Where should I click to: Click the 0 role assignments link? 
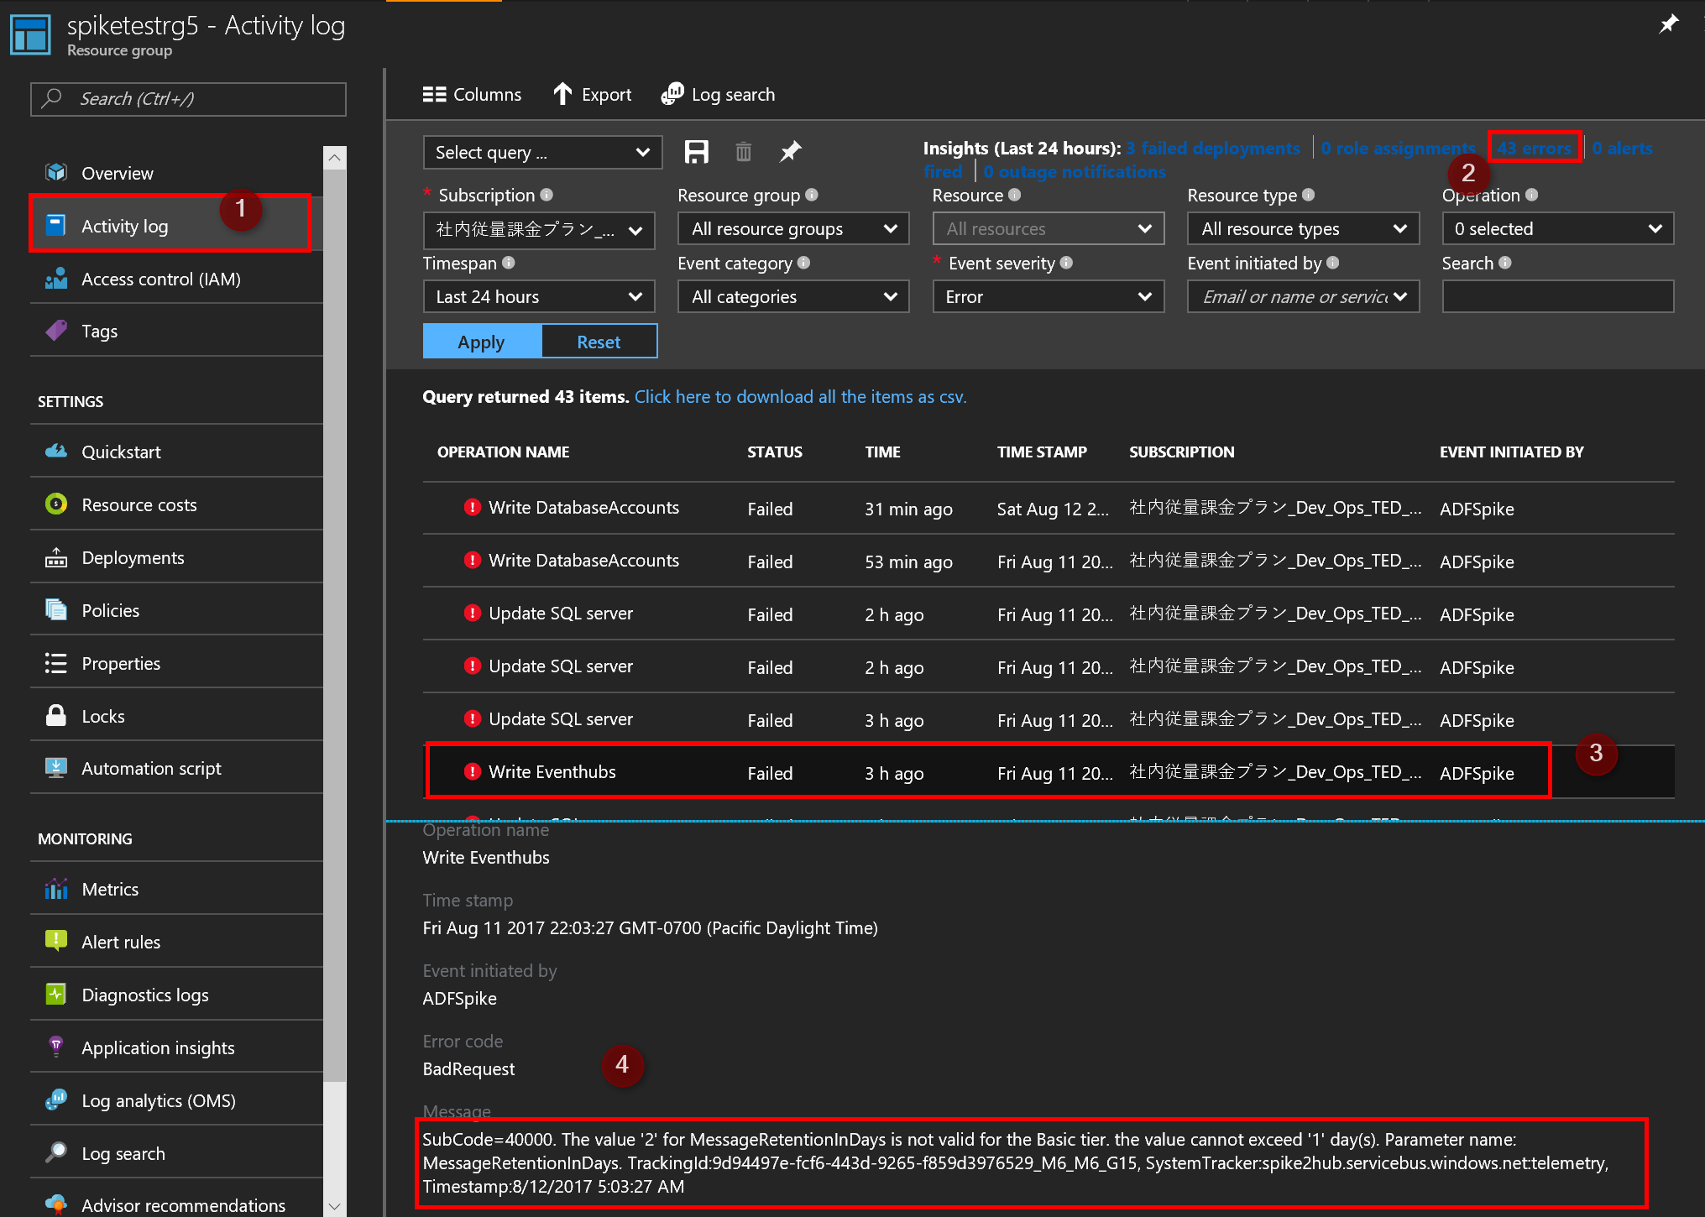1398,148
